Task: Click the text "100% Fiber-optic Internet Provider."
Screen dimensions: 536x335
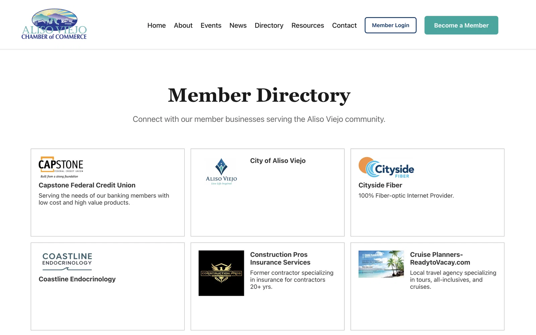Action: (x=406, y=196)
